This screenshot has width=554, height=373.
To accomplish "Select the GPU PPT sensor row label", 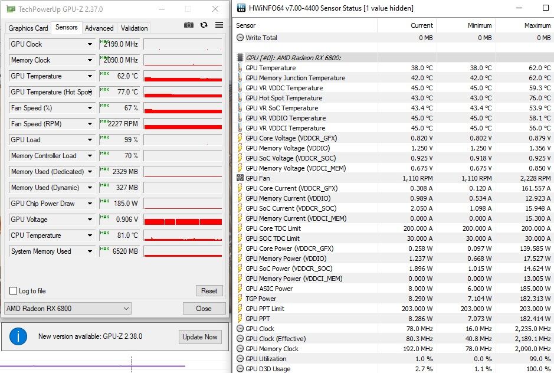I will tap(258, 319).
